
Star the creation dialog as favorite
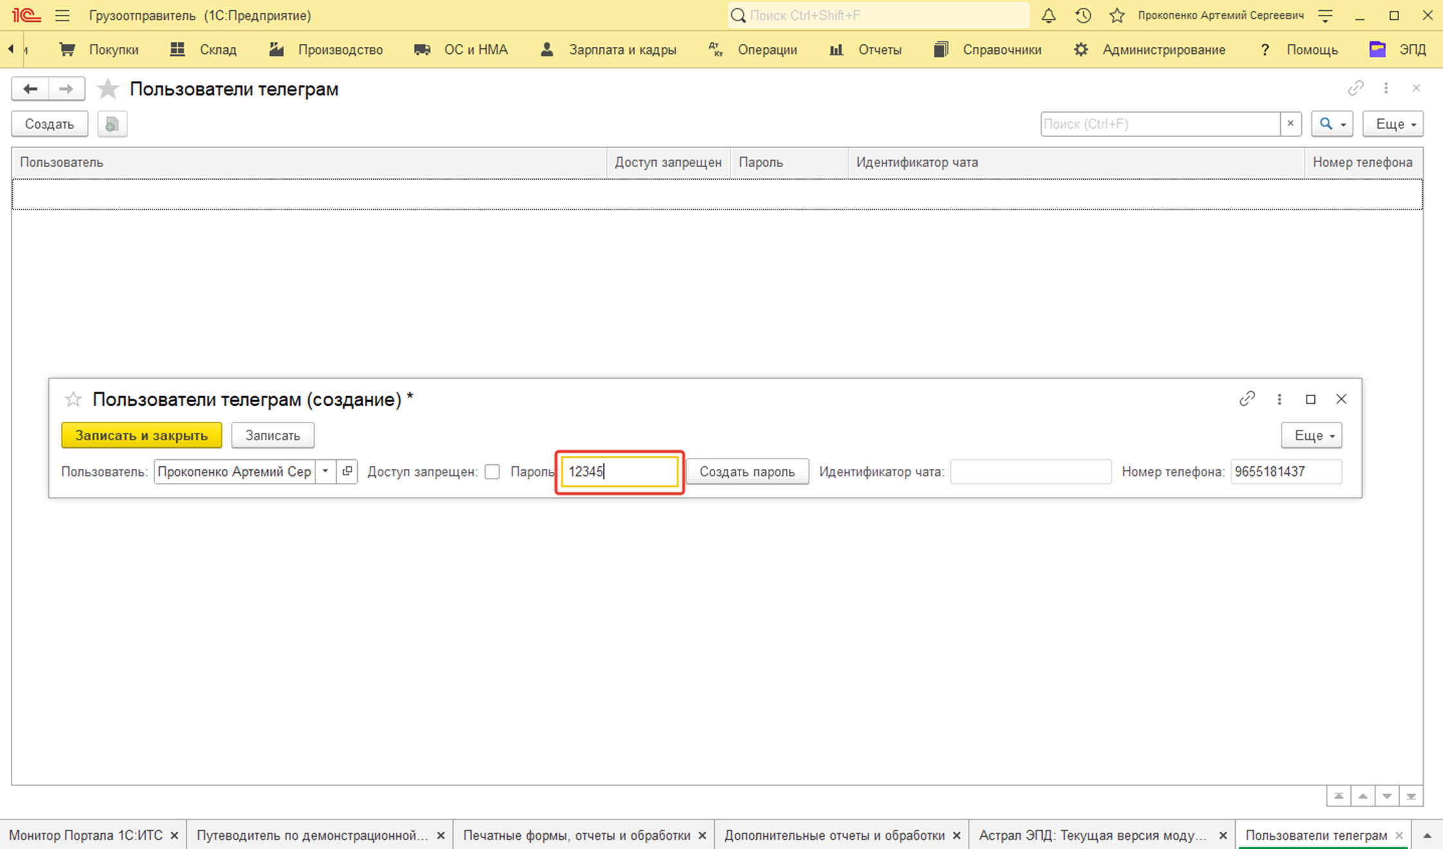point(73,399)
